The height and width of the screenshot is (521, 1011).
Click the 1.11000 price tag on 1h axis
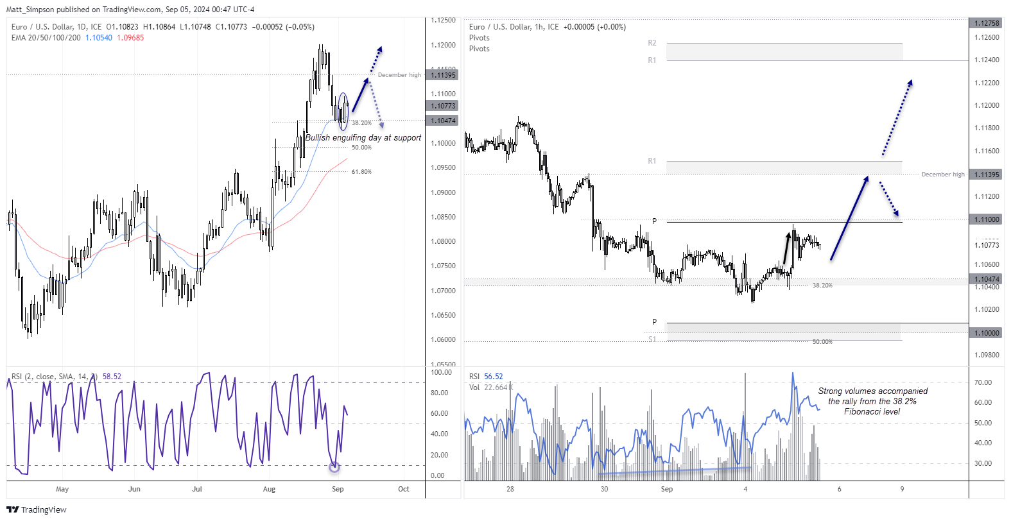(987, 219)
